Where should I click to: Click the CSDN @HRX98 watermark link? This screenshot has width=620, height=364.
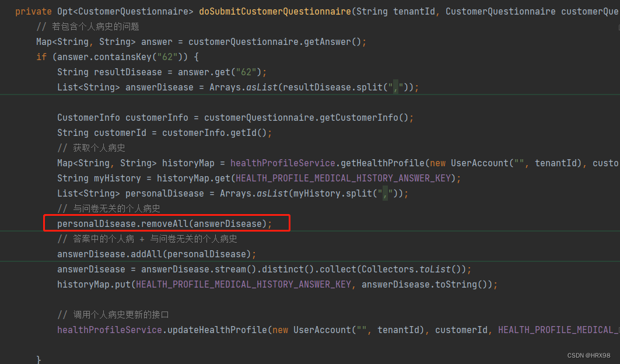588,355
